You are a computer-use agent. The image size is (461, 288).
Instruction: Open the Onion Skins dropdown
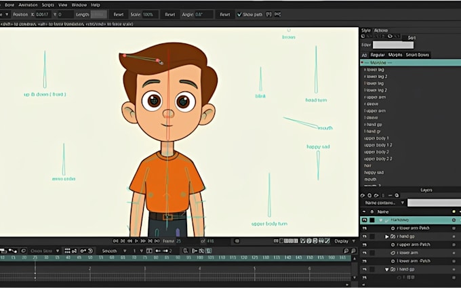(45, 251)
